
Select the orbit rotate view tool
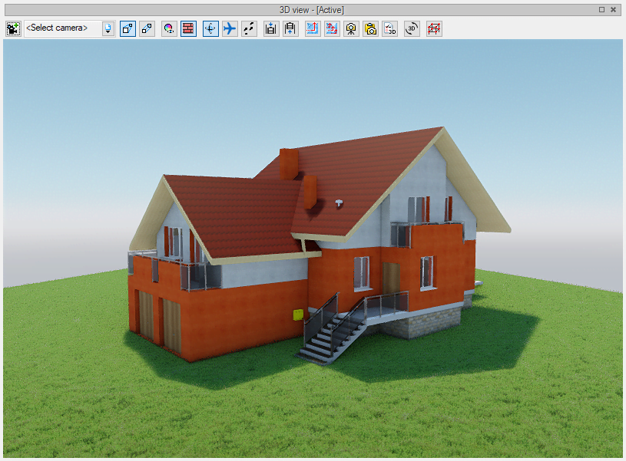coord(210,28)
